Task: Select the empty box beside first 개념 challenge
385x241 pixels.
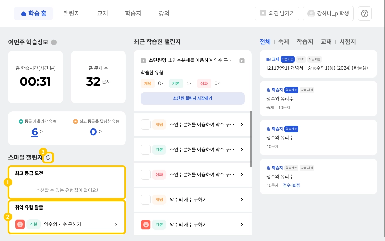Action: point(145,125)
